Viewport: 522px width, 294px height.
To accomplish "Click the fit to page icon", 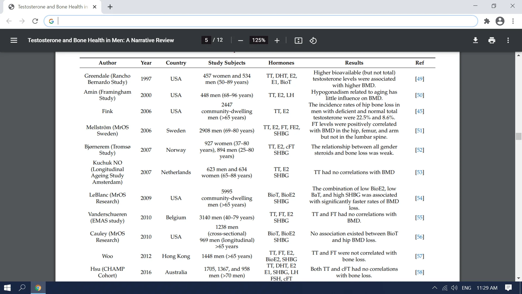I will (x=298, y=41).
